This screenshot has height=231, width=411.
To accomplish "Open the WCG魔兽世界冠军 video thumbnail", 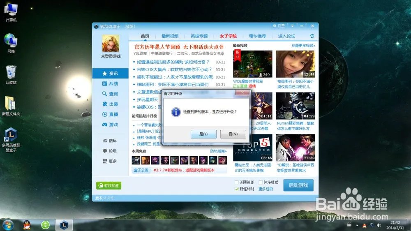I will click(x=253, y=64).
